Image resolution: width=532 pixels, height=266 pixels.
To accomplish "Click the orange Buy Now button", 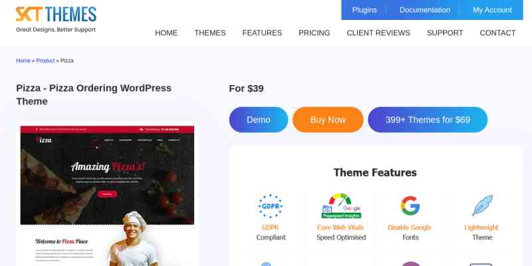I will click(x=328, y=120).
